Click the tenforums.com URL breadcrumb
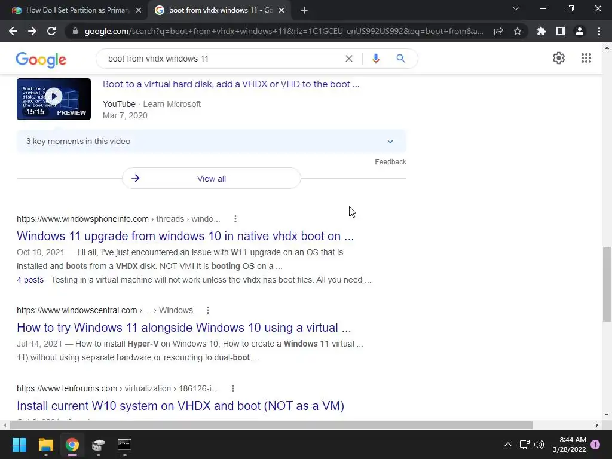The height and width of the screenshot is (459, 612). pyautogui.click(x=117, y=388)
